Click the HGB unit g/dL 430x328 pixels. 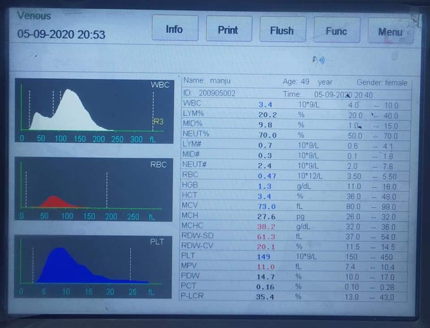pyautogui.click(x=304, y=187)
